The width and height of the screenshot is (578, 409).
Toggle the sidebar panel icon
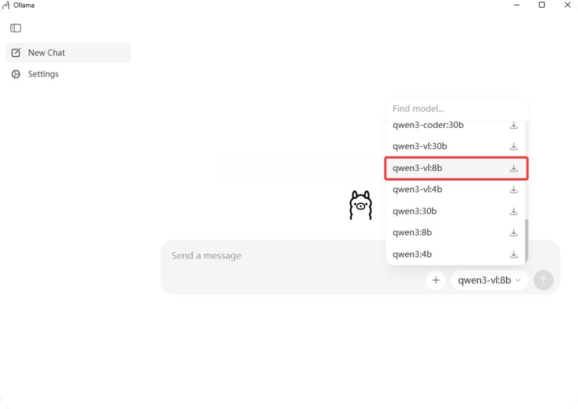coord(16,28)
